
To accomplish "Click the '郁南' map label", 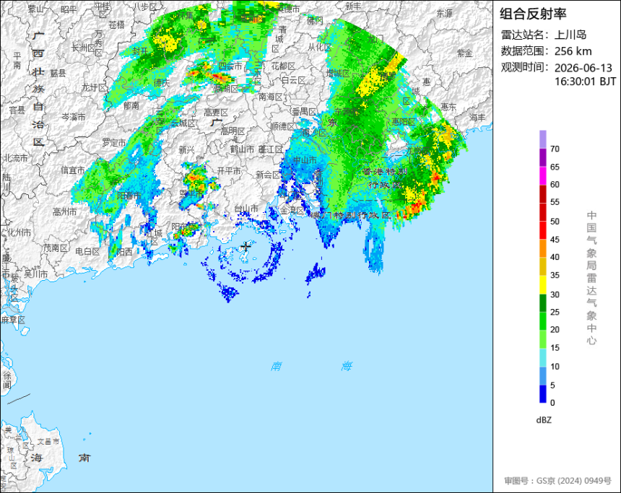I will click(131, 105).
